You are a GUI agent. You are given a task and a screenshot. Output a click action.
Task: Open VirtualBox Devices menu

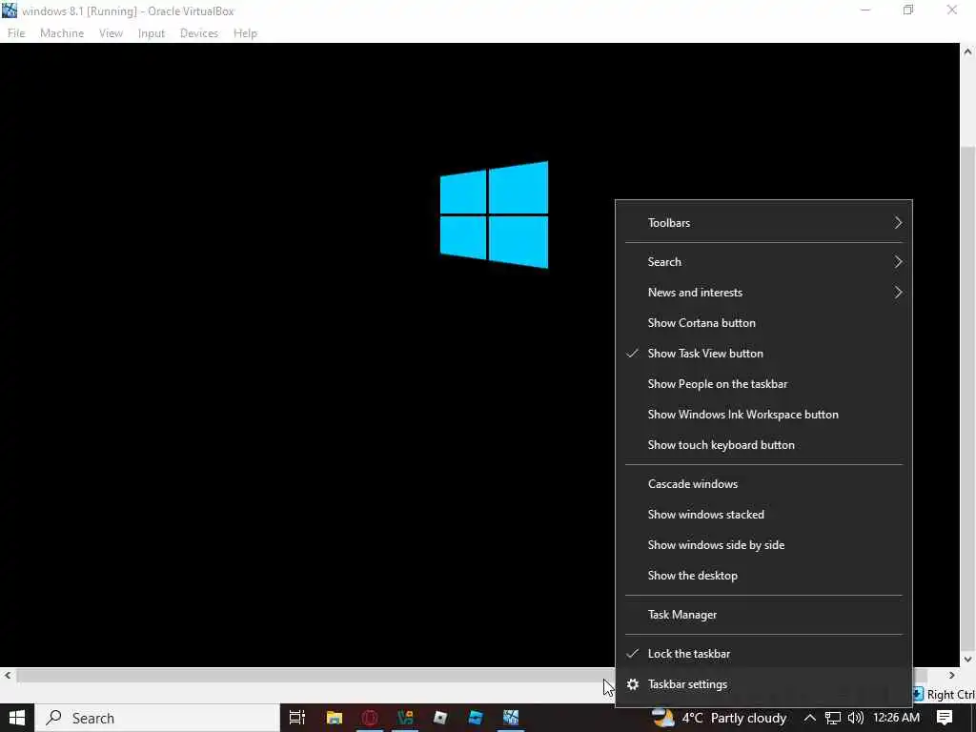199,33
